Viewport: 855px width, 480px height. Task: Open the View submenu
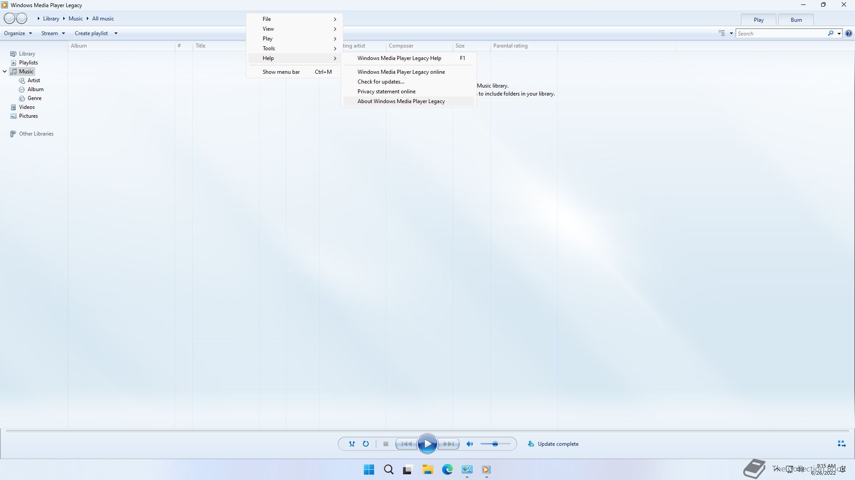click(294, 29)
